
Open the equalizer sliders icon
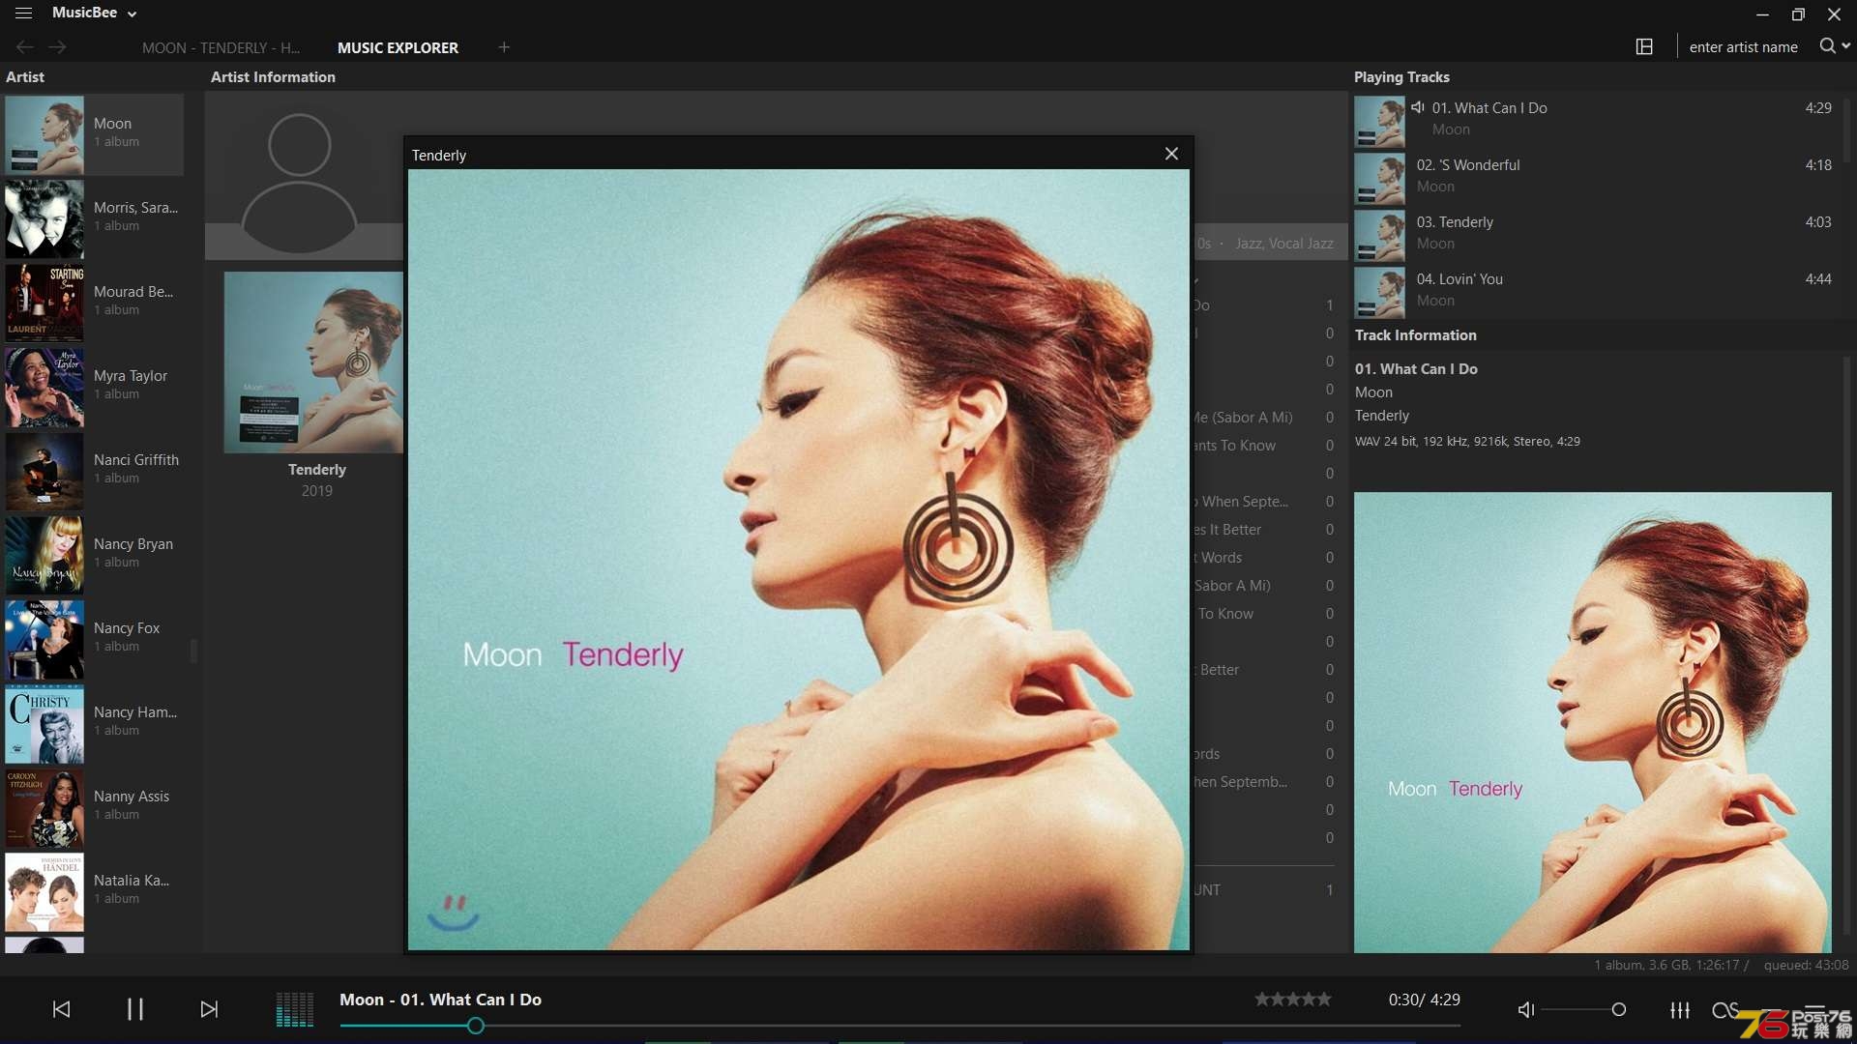pos(1680,1009)
